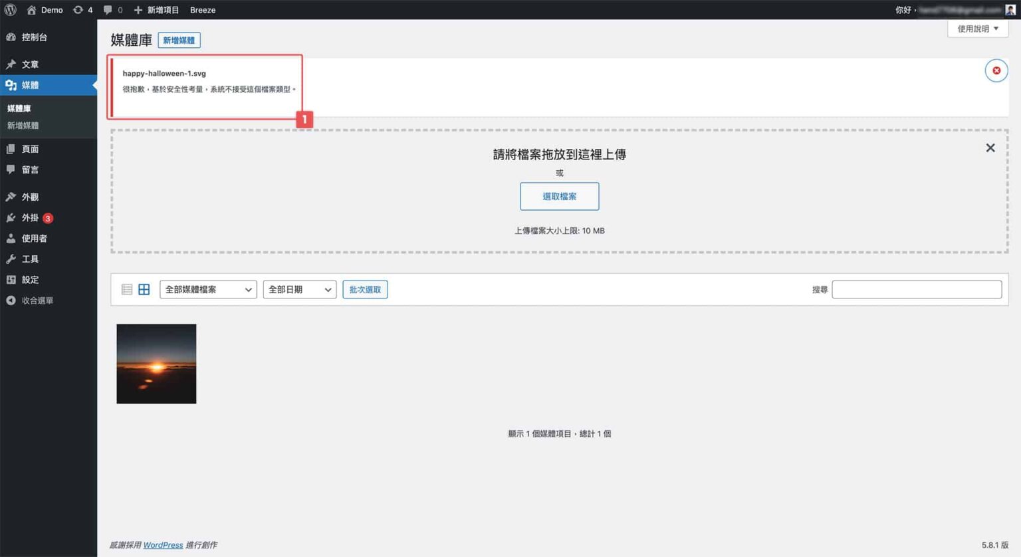The image size is (1021, 557).
Task: Focus the 搜尋 search input field
Action: 917,289
